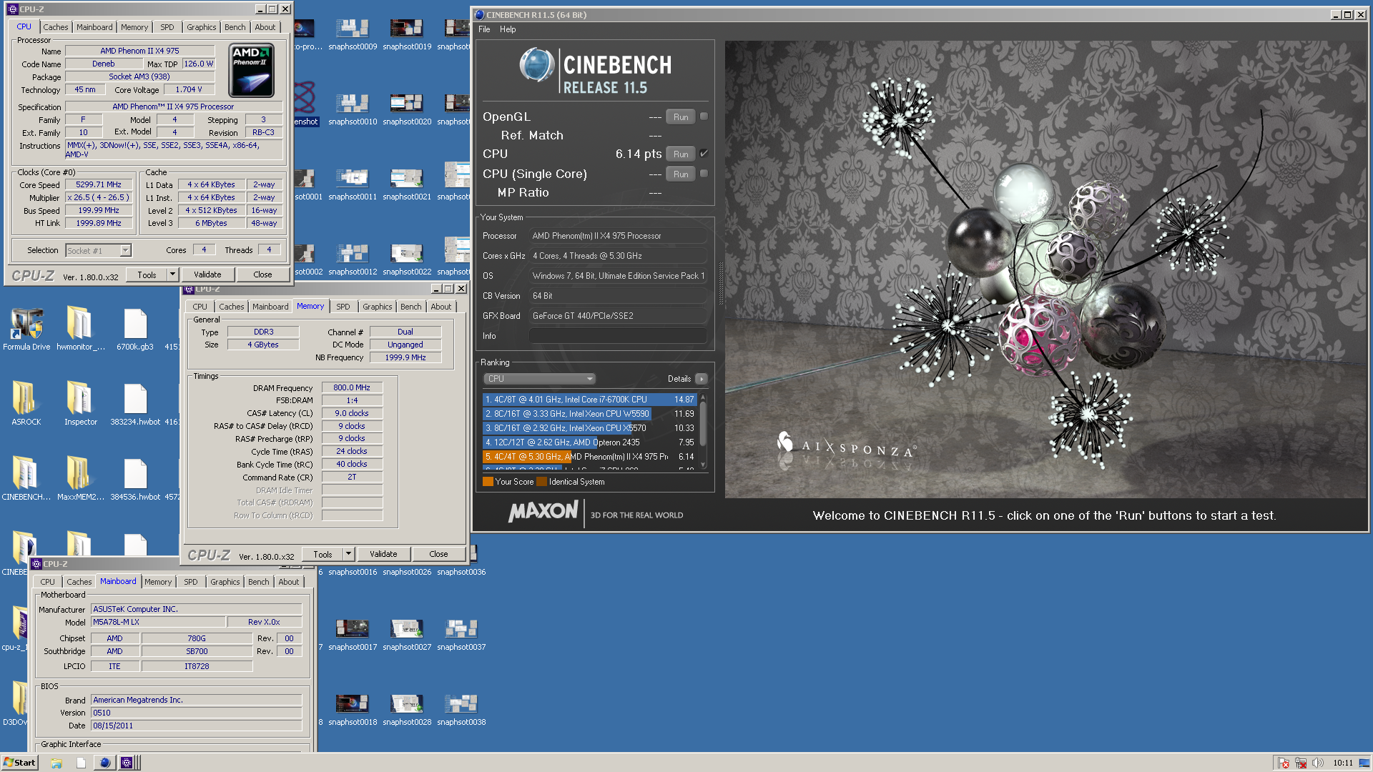The image size is (1373, 772).
Task: Expand ranking Details arrow button
Action: click(x=702, y=379)
